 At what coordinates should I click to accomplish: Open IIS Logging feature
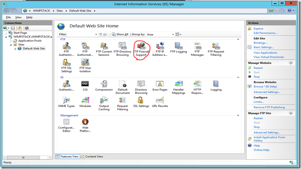(216, 86)
